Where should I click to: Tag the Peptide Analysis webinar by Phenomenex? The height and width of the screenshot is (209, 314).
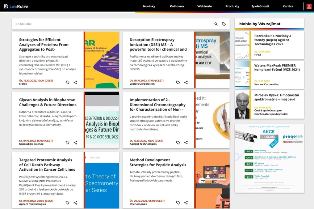coord(178,202)
